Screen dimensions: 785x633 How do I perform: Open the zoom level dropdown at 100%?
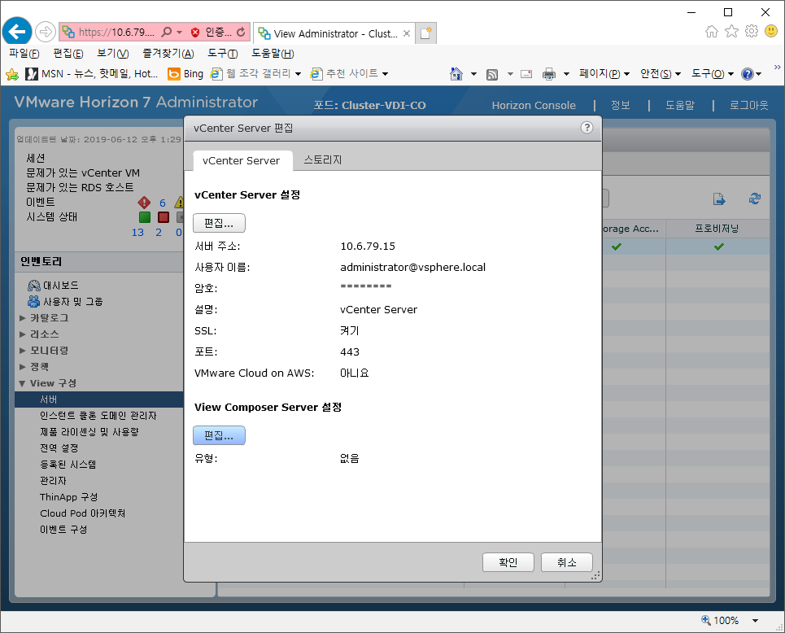(x=755, y=621)
